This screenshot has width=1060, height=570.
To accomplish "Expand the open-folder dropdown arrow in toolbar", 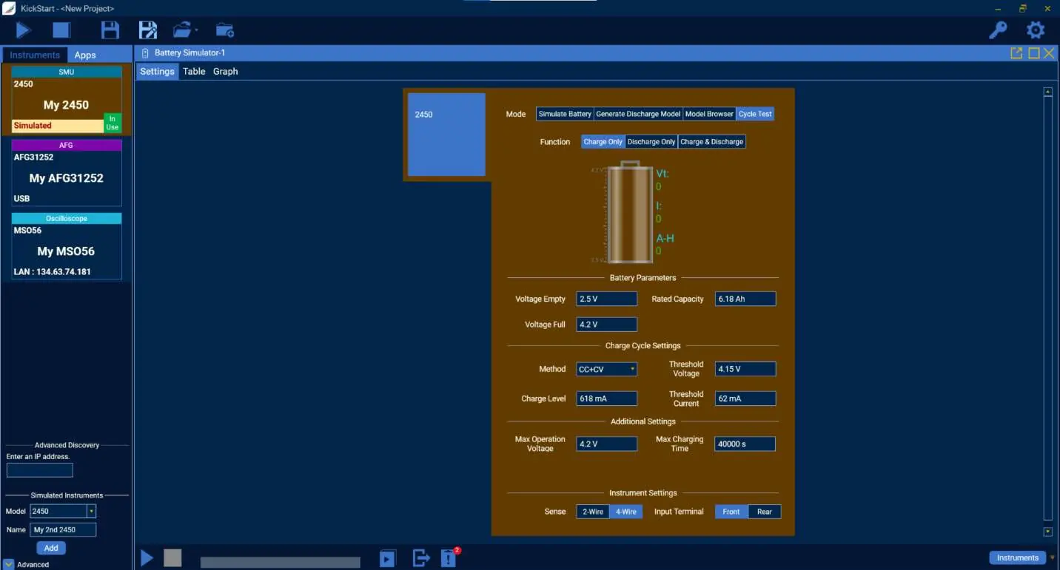I will [196, 31].
